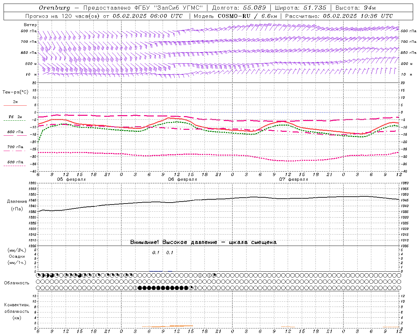Click the latitude value Широта: 51.735
418x334 pixels.
[300, 8]
